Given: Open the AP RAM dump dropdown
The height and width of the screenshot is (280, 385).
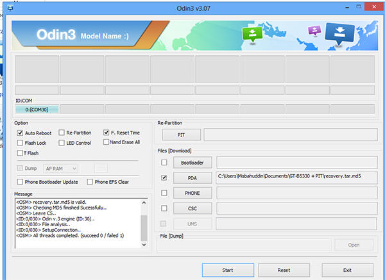Looking at the screenshot, I should click(x=61, y=168).
